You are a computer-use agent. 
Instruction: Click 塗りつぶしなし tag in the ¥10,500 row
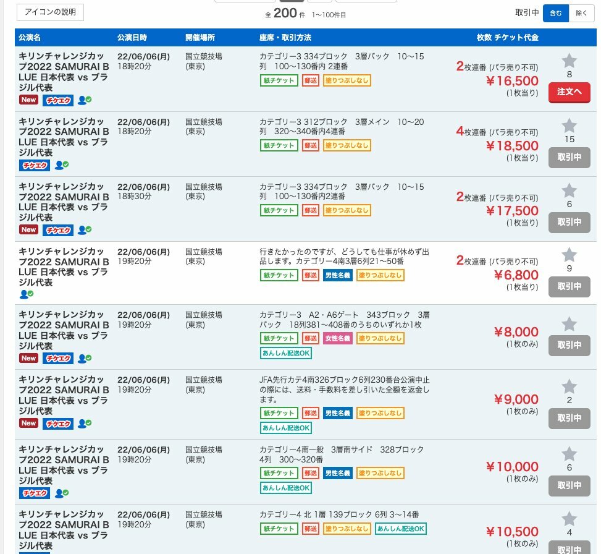pyautogui.click(x=347, y=529)
